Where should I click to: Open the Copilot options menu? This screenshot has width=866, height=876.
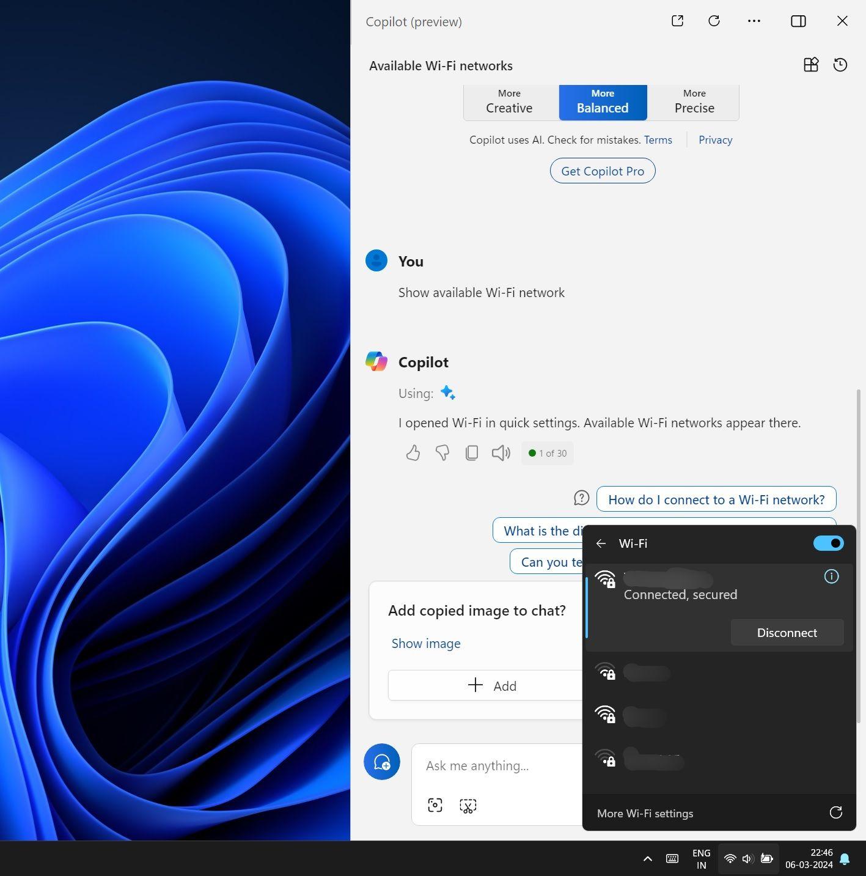[754, 21]
